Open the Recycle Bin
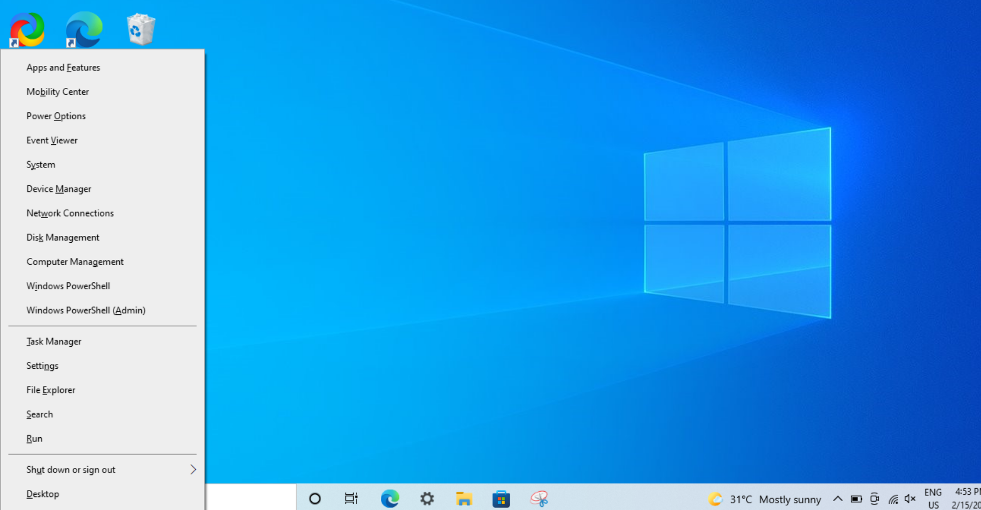The width and height of the screenshot is (981, 510). (x=140, y=29)
